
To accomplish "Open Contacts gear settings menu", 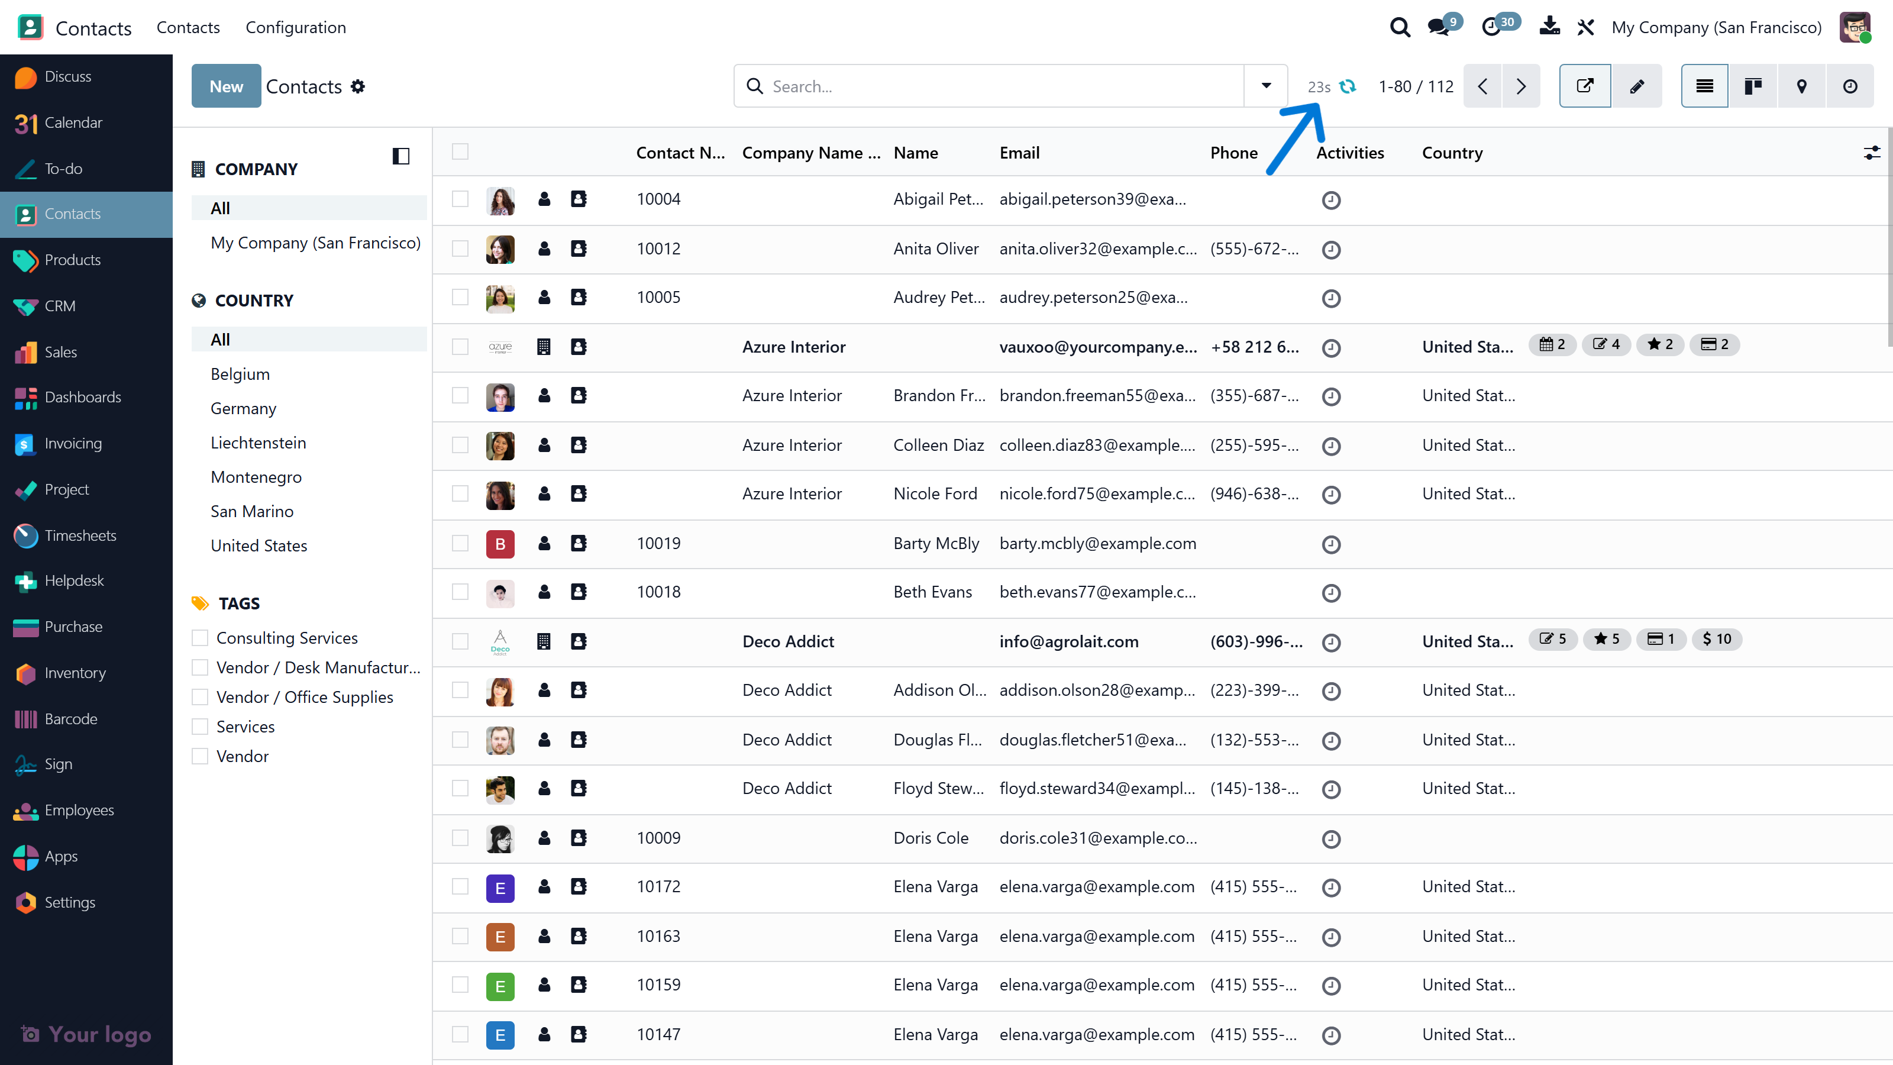I will click(x=358, y=86).
